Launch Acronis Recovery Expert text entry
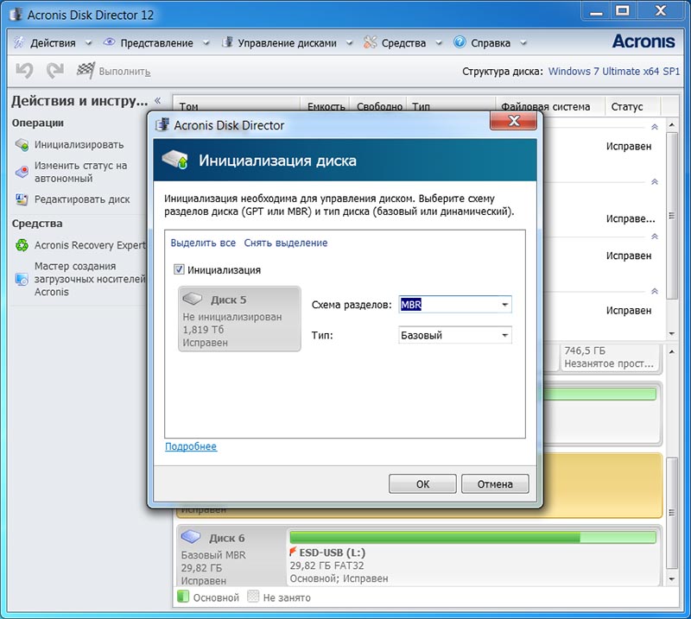The width and height of the screenshot is (691, 619). point(90,245)
